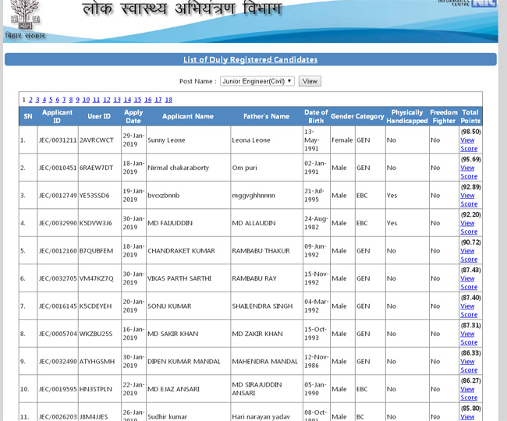507x421 pixels.
Task: Click the View button beside Post Name
Action: pos(310,81)
